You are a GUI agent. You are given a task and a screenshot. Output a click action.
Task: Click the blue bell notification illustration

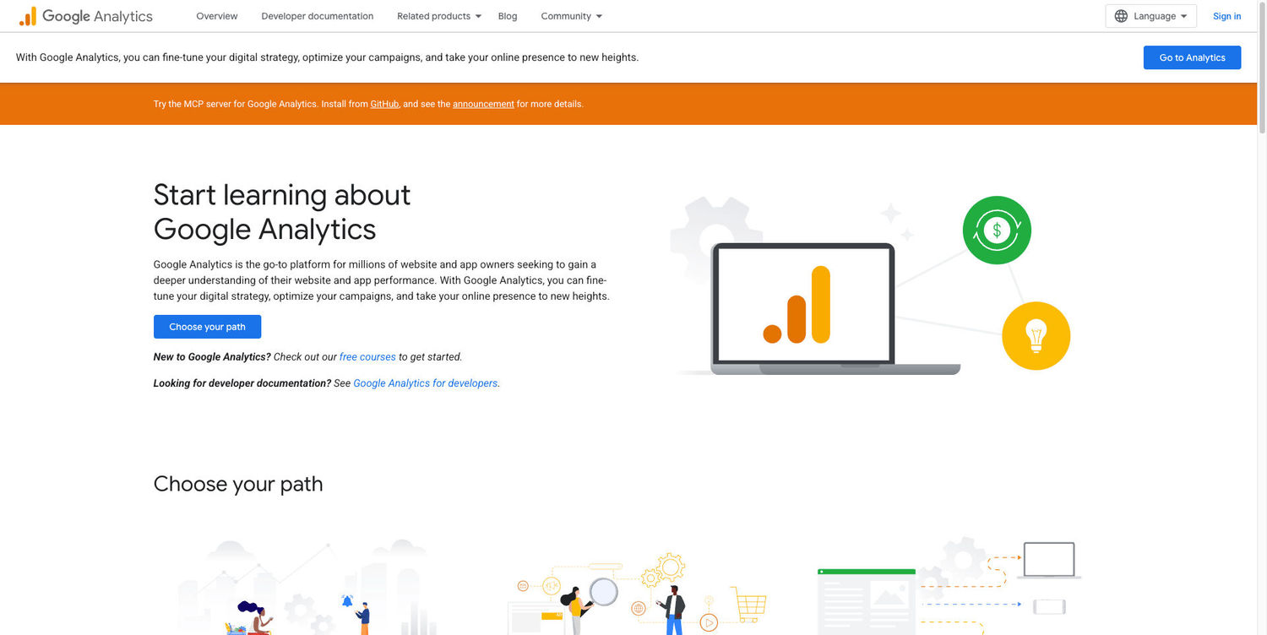[x=346, y=601]
